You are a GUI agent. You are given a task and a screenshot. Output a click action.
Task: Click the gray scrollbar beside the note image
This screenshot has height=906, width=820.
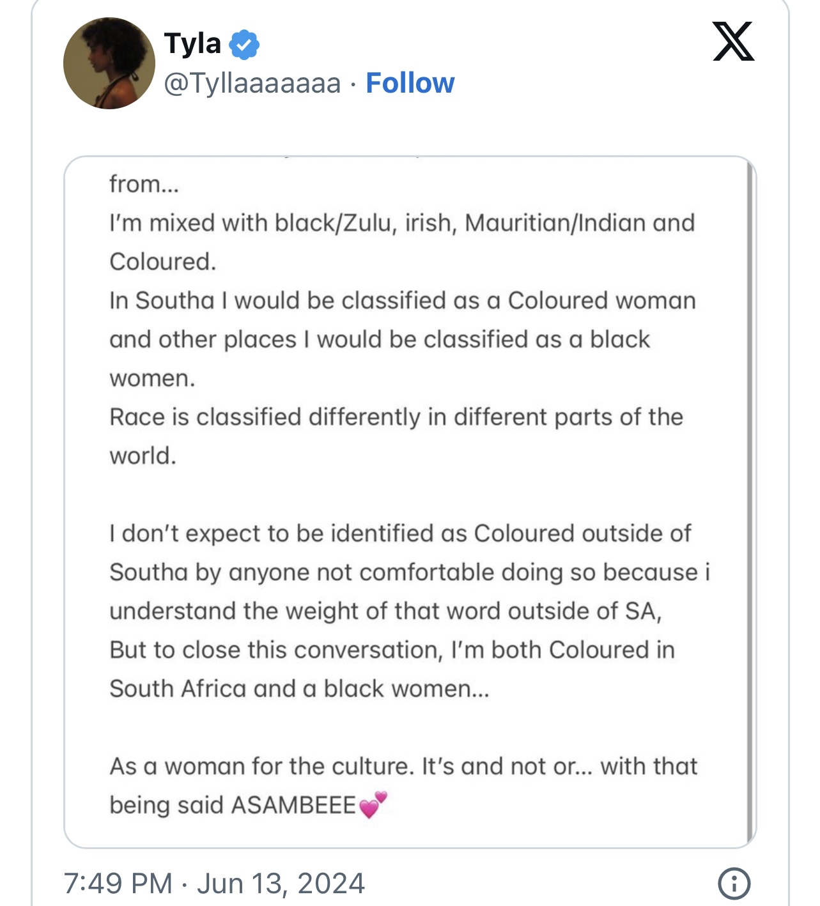point(750,503)
